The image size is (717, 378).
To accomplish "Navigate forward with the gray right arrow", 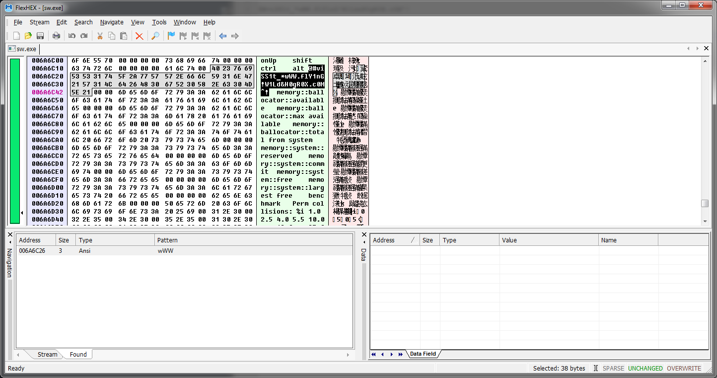I will pos(235,36).
